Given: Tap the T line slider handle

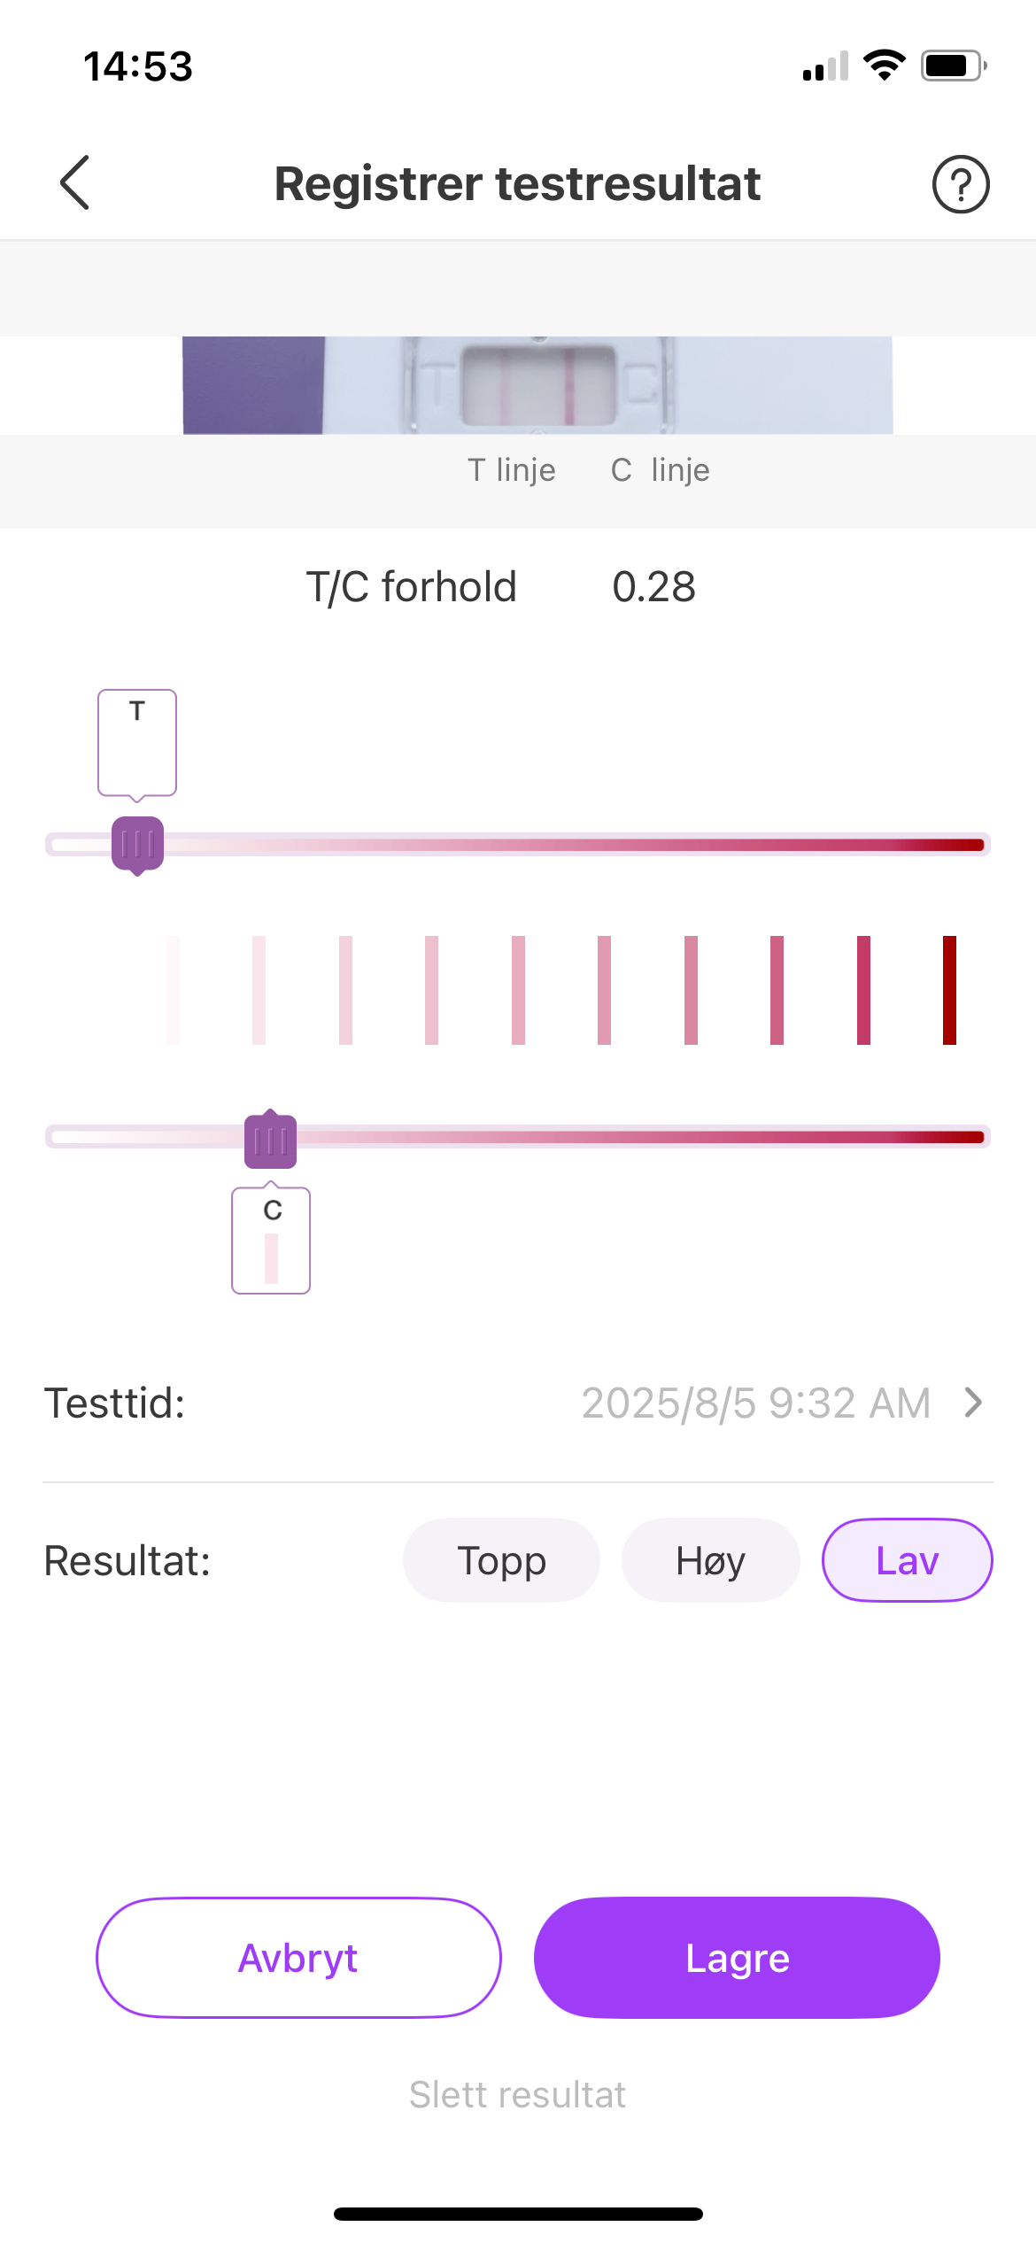Looking at the screenshot, I should pyautogui.click(x=137, y=844).
